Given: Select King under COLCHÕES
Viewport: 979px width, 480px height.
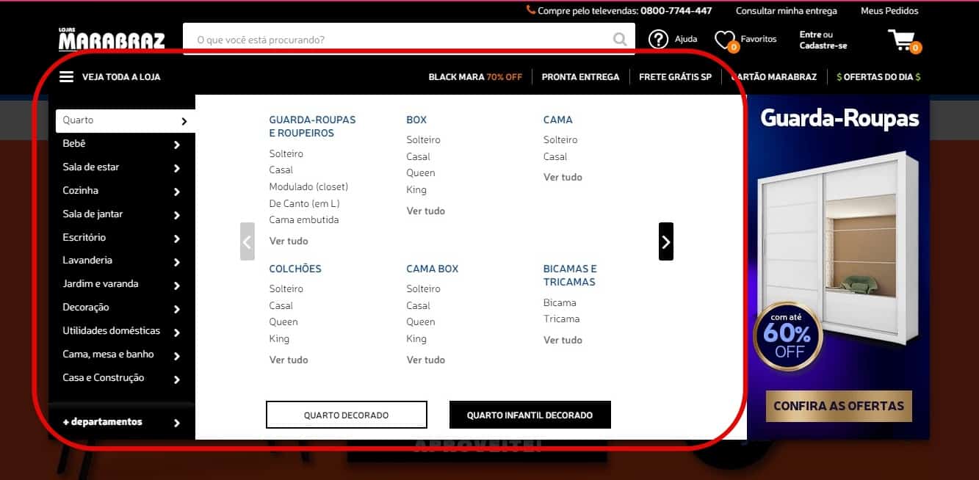Looking at the screenshot, I should pos(279,339).
